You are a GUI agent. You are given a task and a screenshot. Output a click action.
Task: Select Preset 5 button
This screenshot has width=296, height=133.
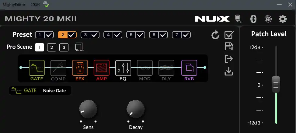click(x=131, y=35)
